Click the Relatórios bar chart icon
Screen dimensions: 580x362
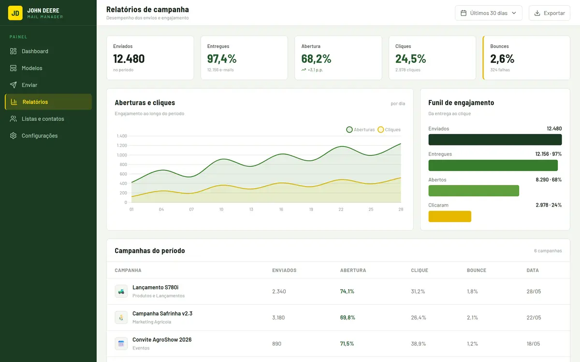point(14,102)
